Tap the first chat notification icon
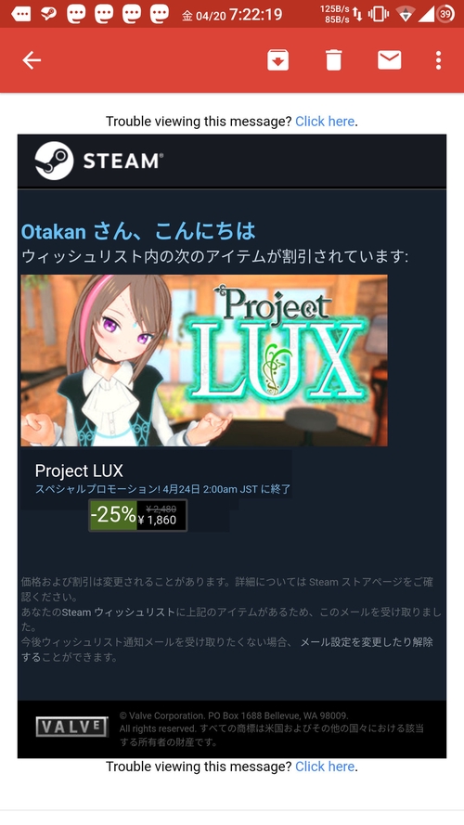 tap(21, 15)
